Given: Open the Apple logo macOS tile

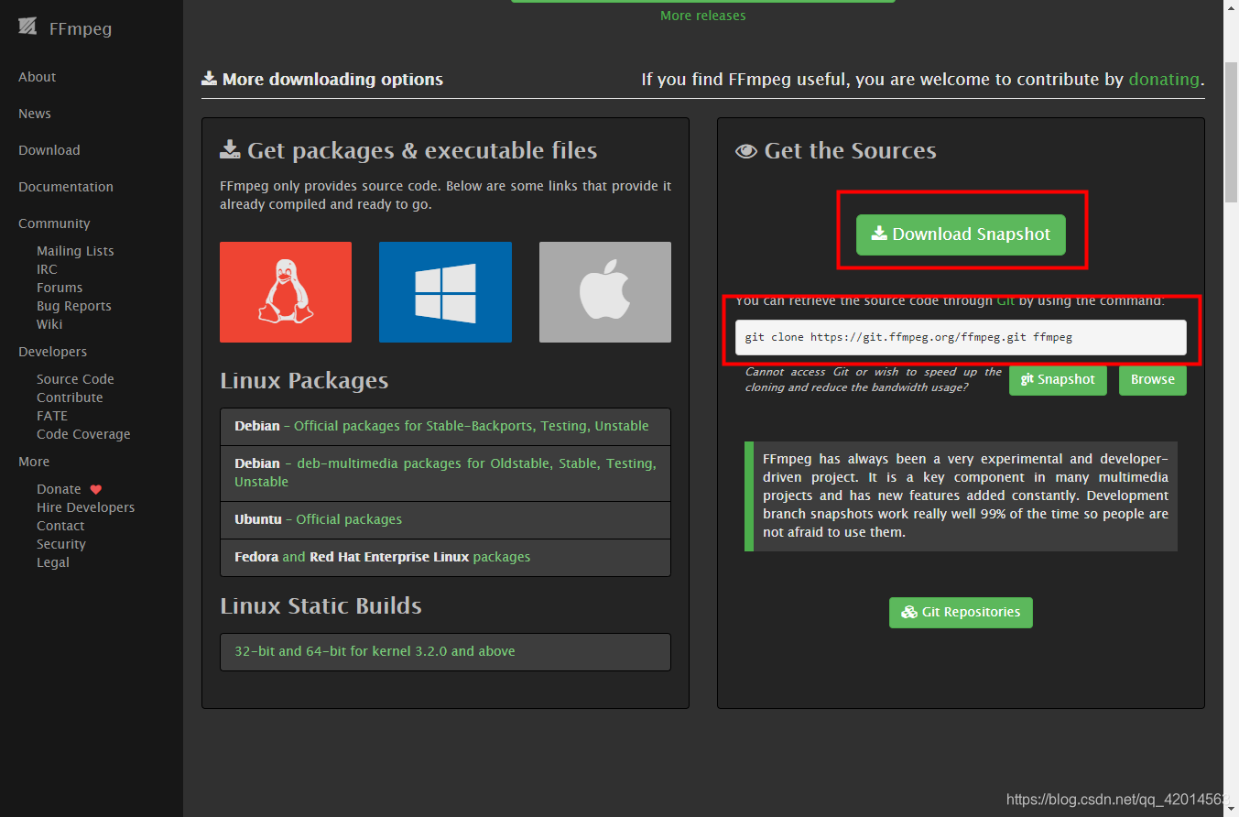Looking at the screenshot, I should point(605,292).
